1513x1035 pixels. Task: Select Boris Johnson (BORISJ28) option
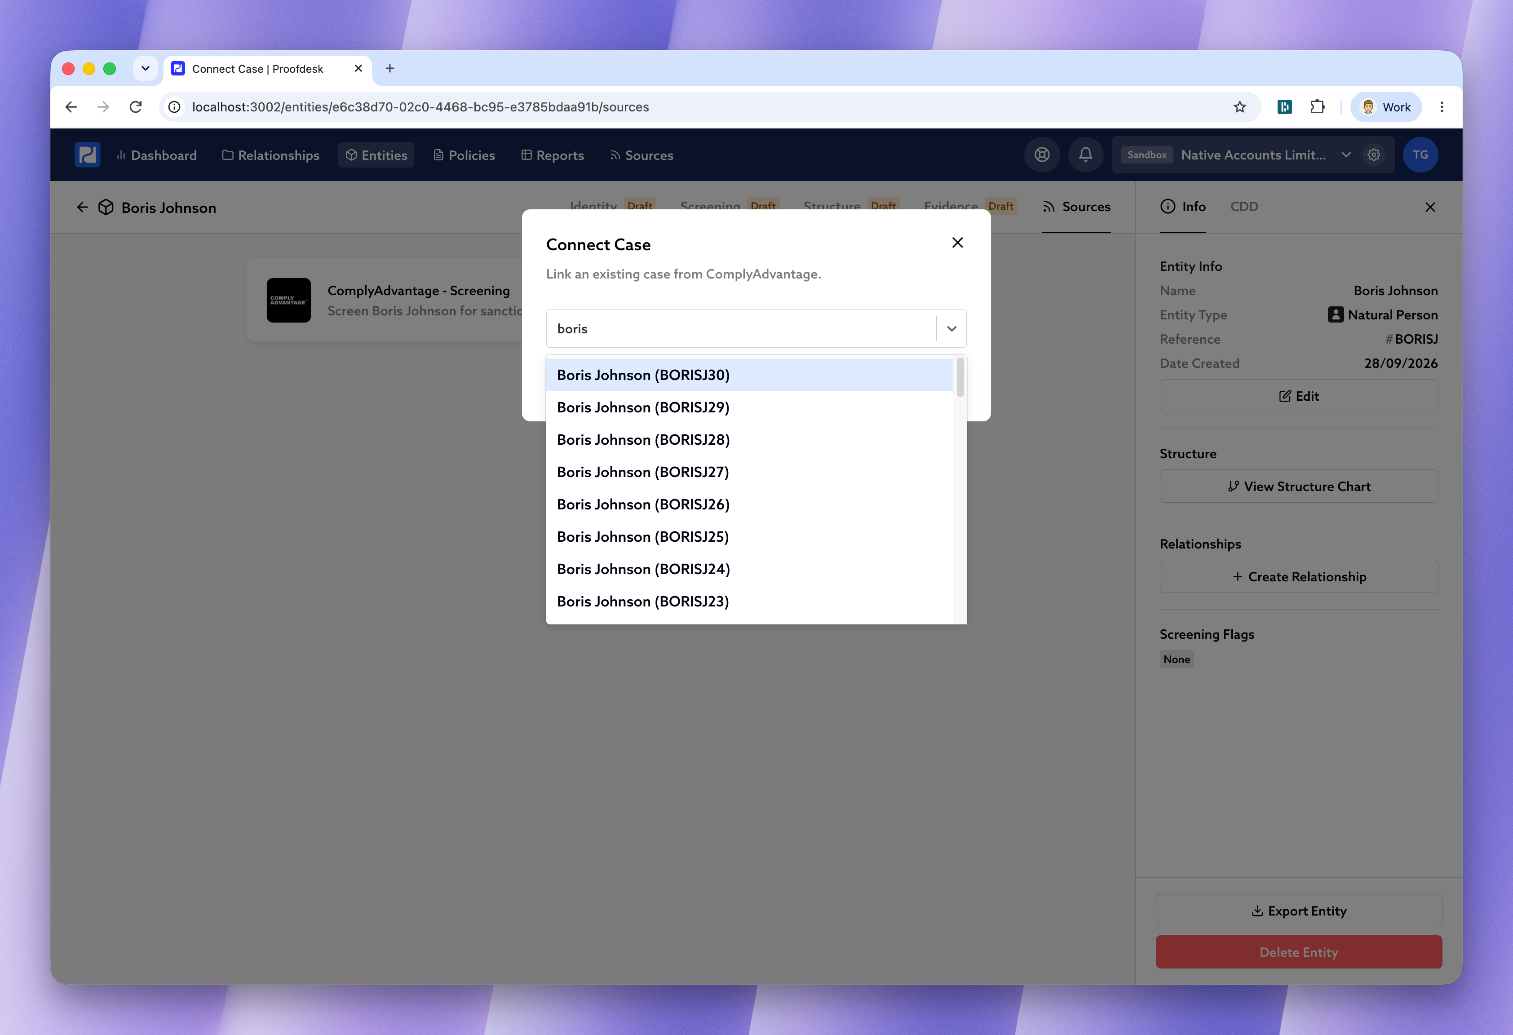pos(749,440)
